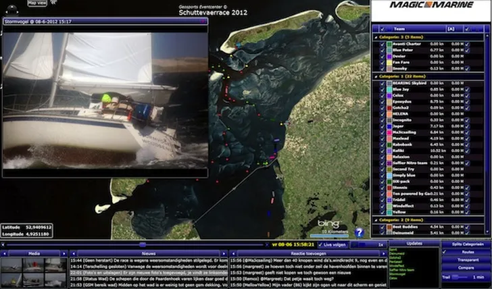Click the Transparant button

[x=467, y=259]
